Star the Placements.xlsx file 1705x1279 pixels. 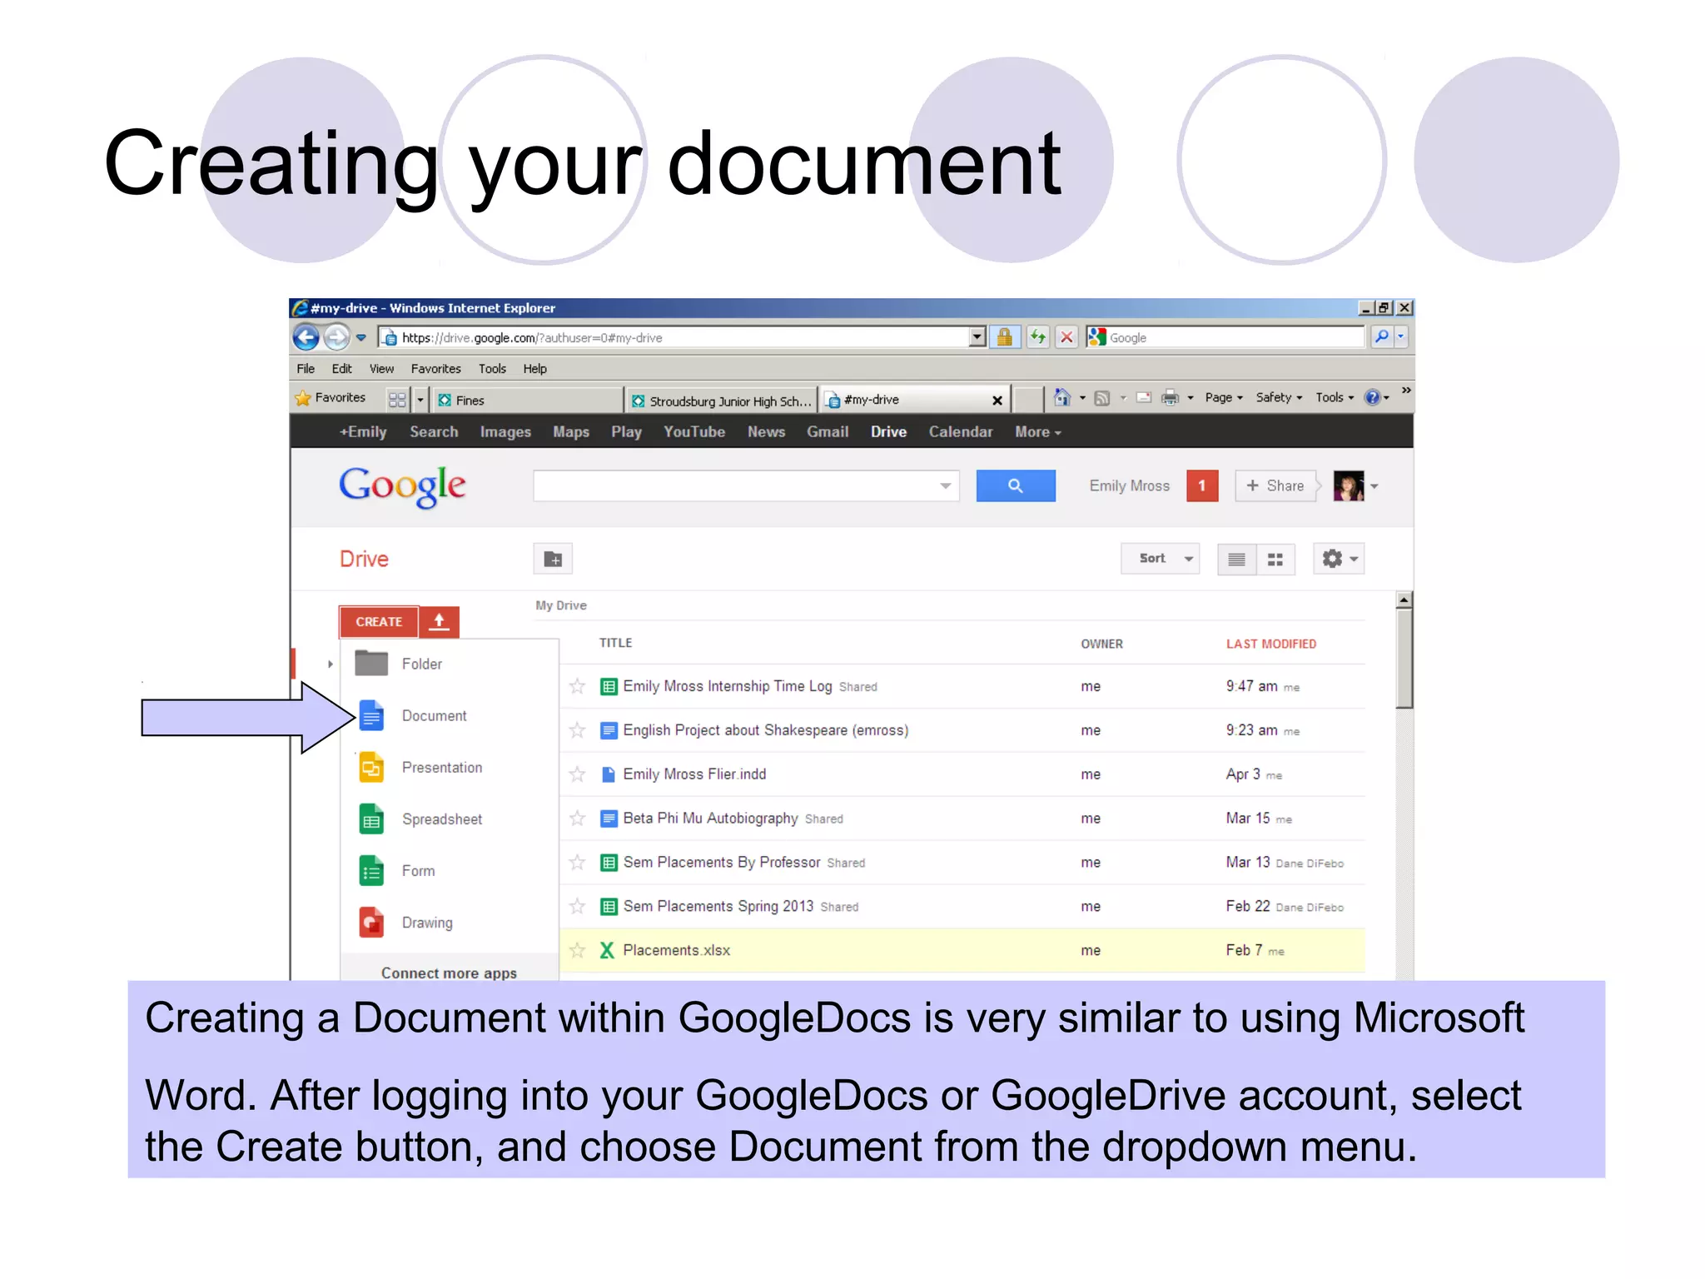[577, 950]
